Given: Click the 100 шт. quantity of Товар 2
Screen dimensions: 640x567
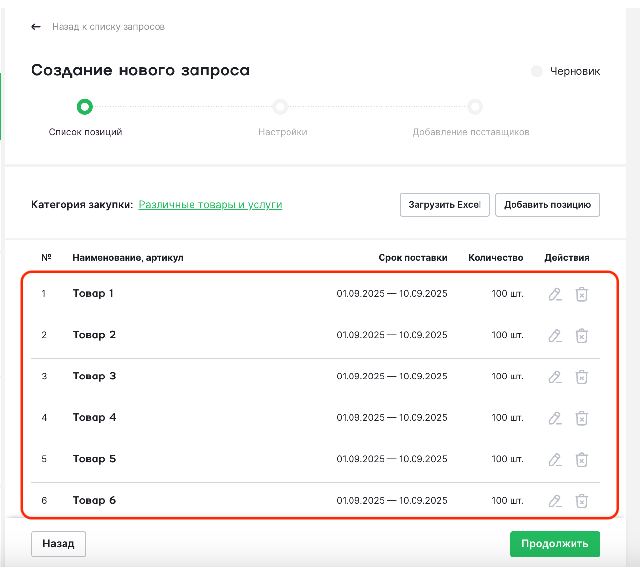Looking at the screenshot, I should pos(507,335).
